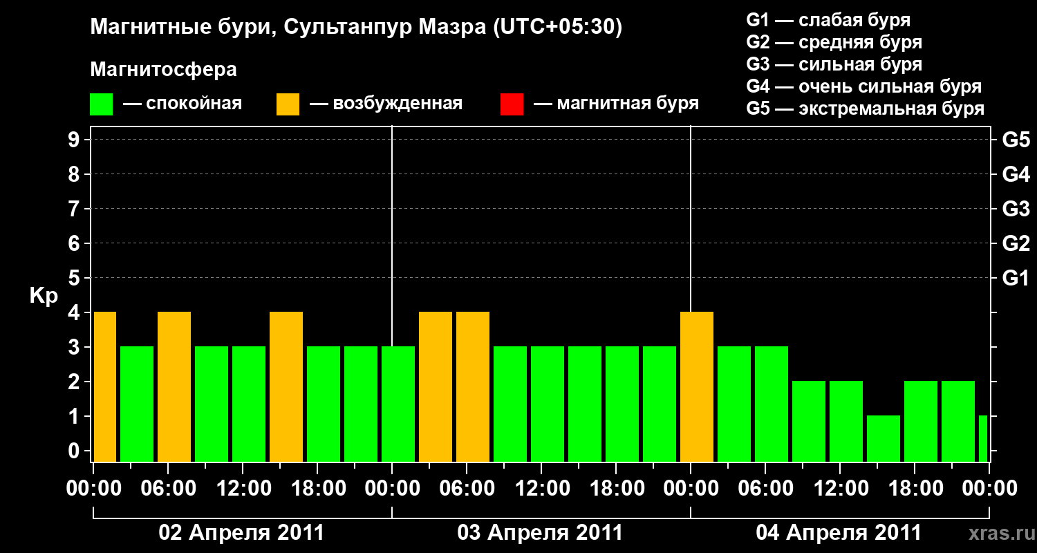Click the "02 Апреля 2011" date label
Image resolution: width=1037 pixels, height=553 pixels.
tap(241, 533)
